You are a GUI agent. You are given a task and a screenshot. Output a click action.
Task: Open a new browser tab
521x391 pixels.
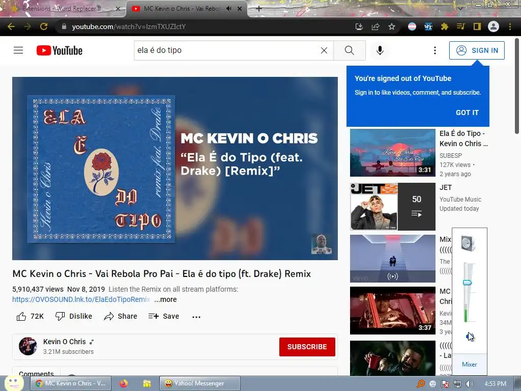[259, 9]
